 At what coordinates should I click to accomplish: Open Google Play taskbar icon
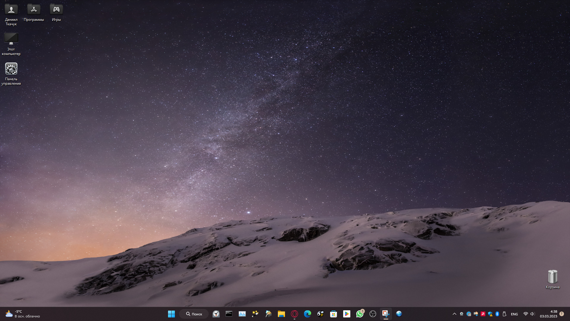[x=346, y=314]
